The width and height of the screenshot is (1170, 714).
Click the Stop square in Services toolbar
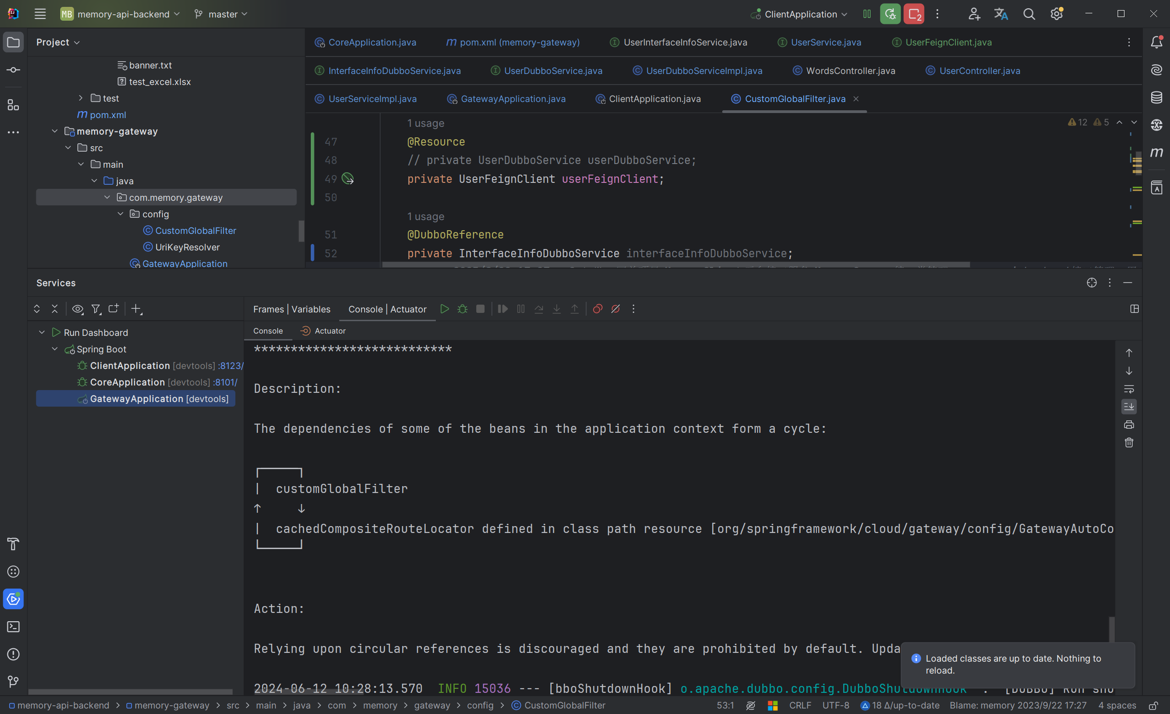point(480,309)
